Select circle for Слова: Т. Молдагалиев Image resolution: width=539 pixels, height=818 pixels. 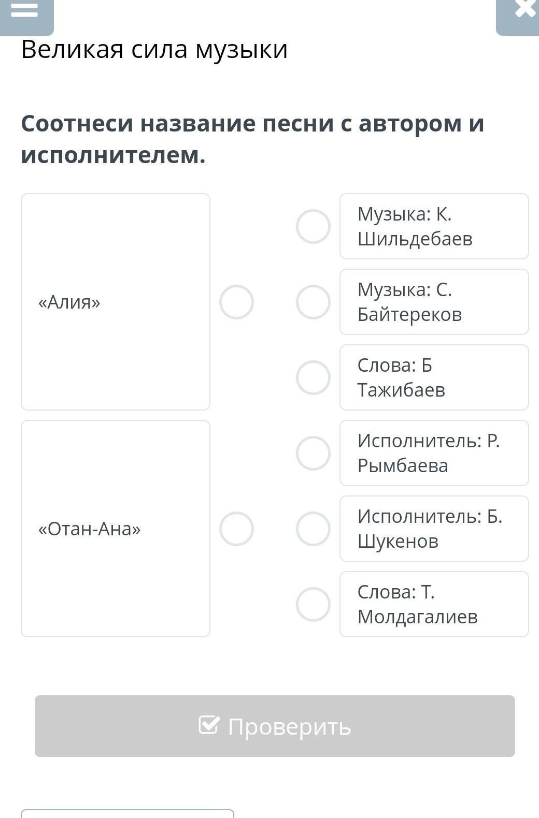pos(313,604)
